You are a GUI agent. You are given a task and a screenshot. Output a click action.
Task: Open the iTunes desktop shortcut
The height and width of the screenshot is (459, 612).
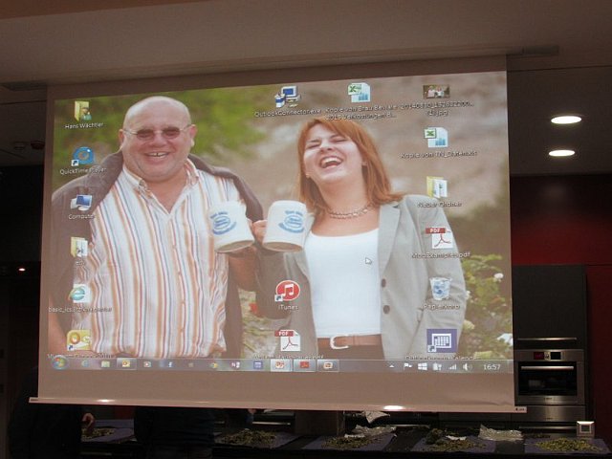tap(288, 292)
